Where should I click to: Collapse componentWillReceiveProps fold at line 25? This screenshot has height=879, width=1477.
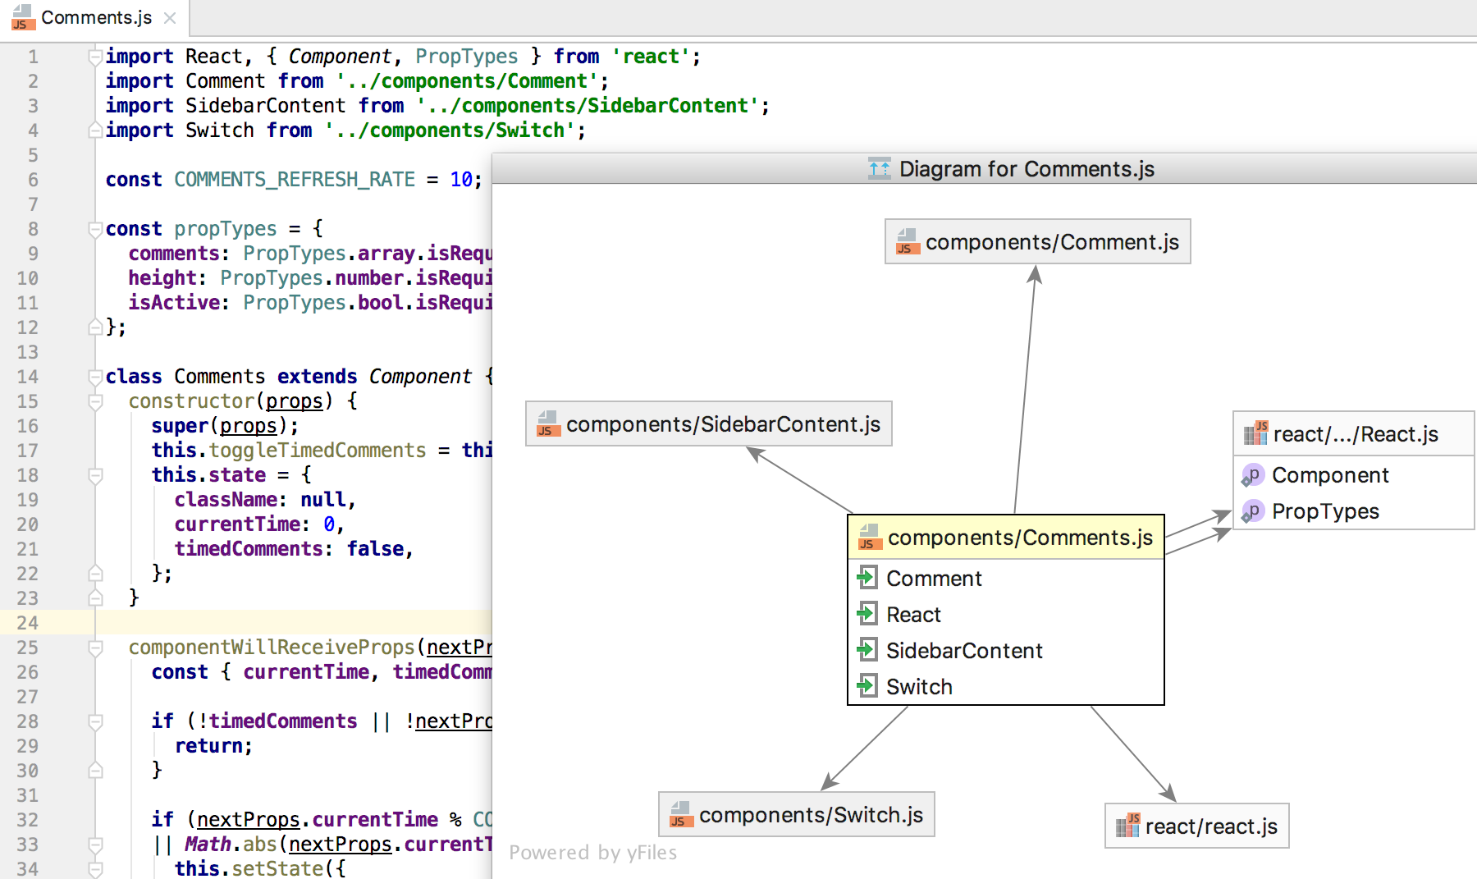(95, 648)
